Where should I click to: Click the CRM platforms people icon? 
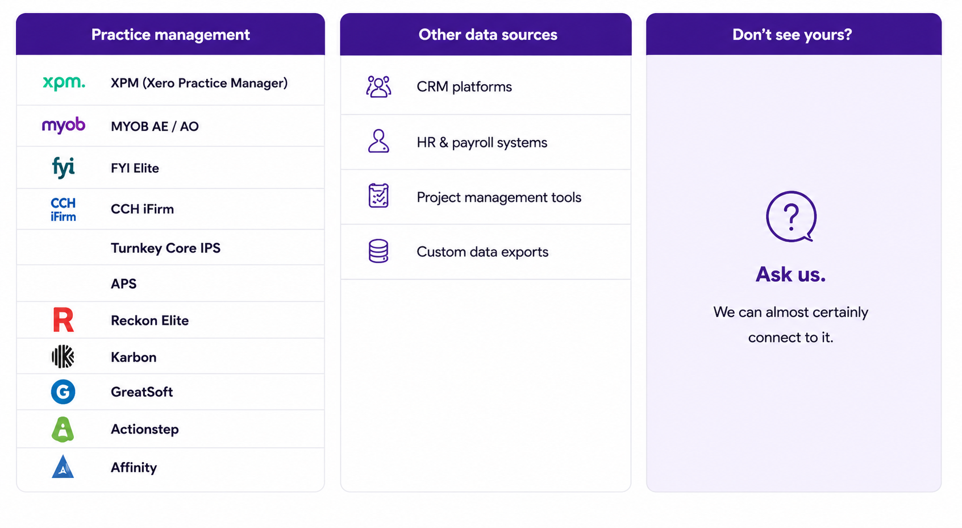click(378, 86)
